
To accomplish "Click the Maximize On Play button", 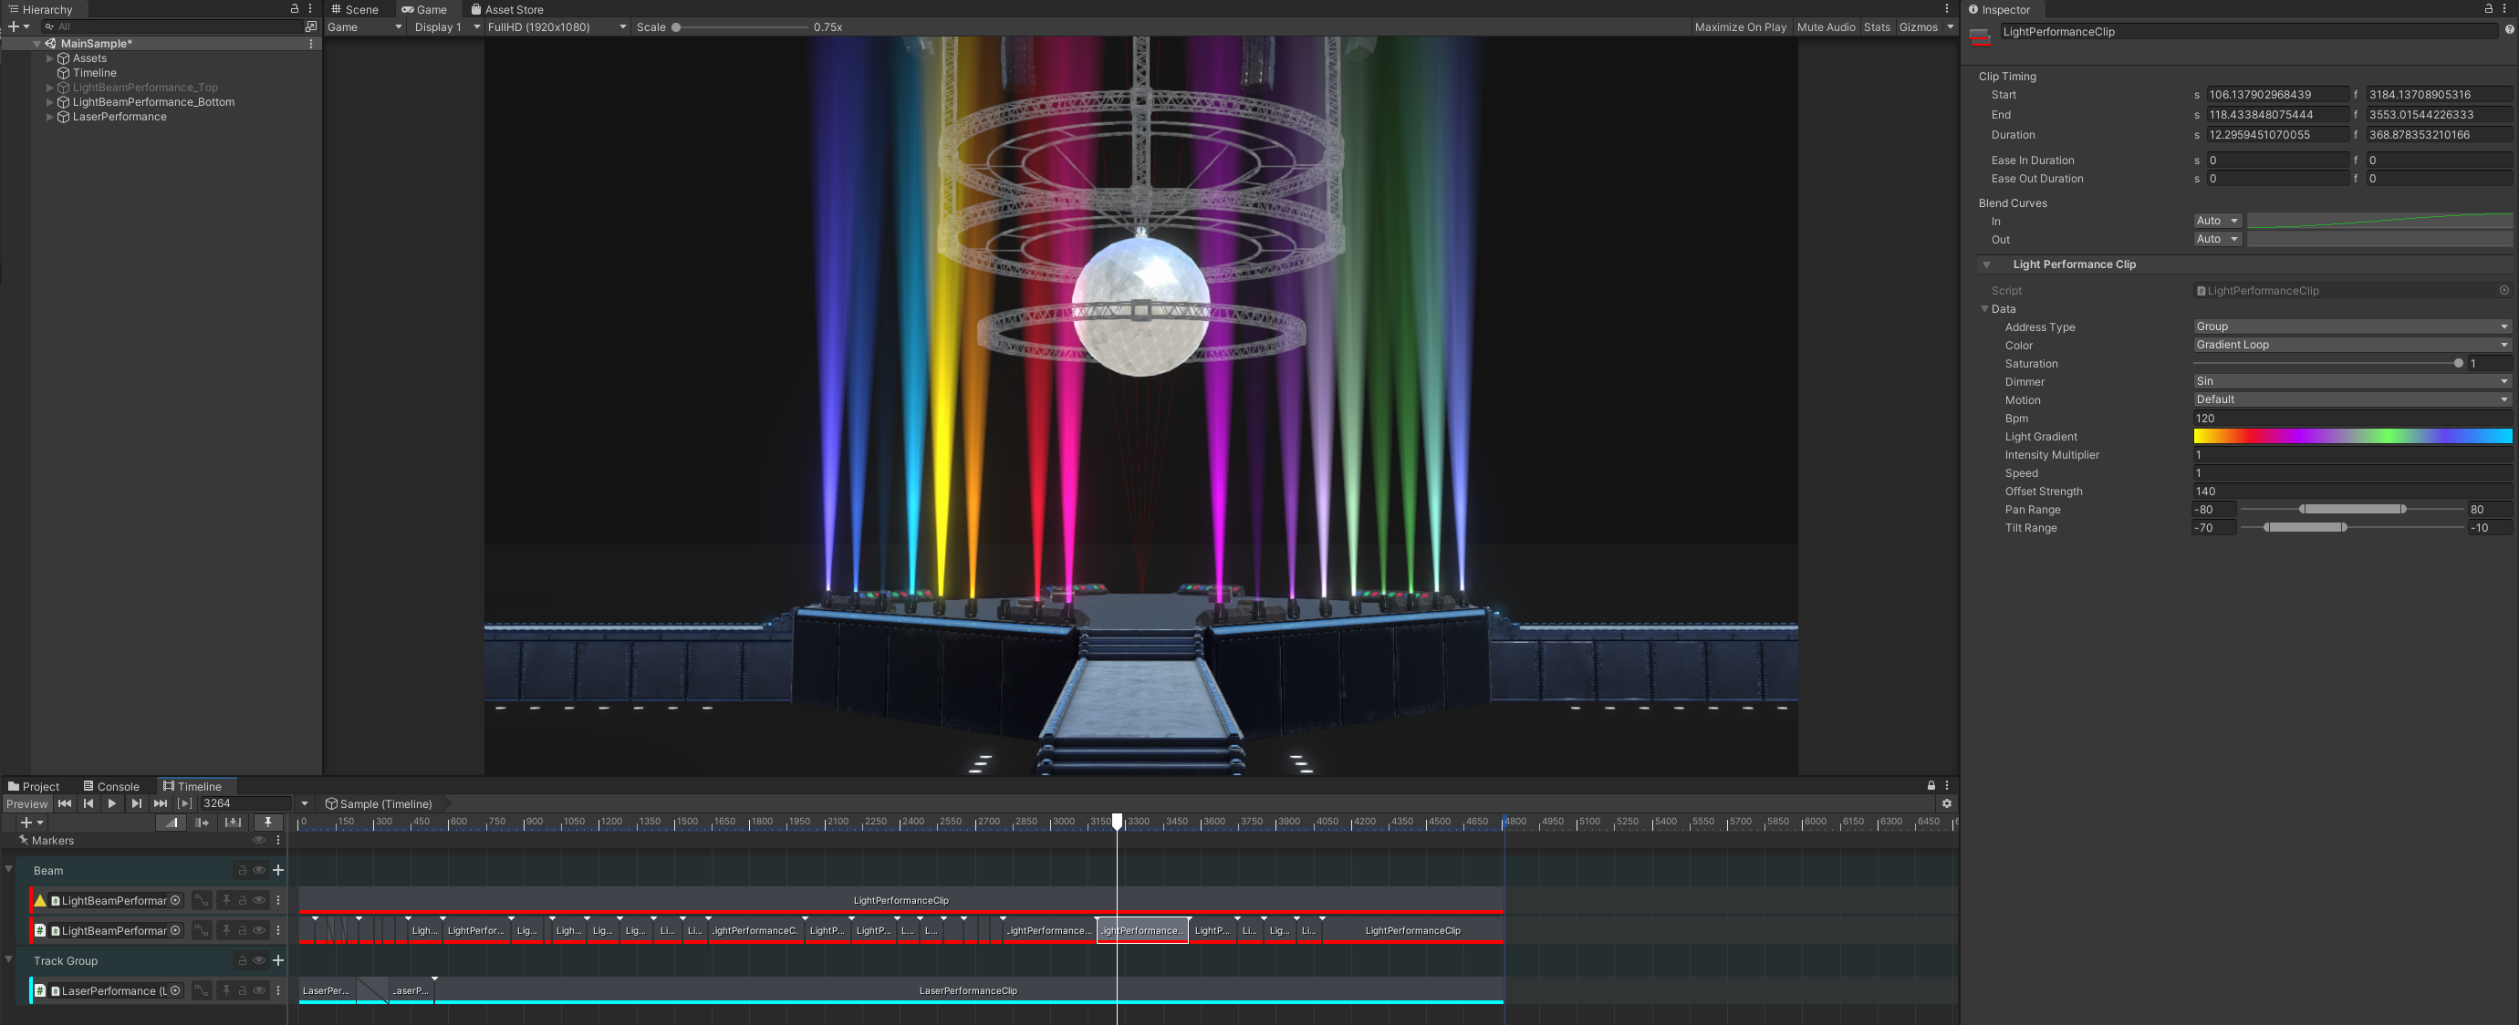I will (1740, 26).
